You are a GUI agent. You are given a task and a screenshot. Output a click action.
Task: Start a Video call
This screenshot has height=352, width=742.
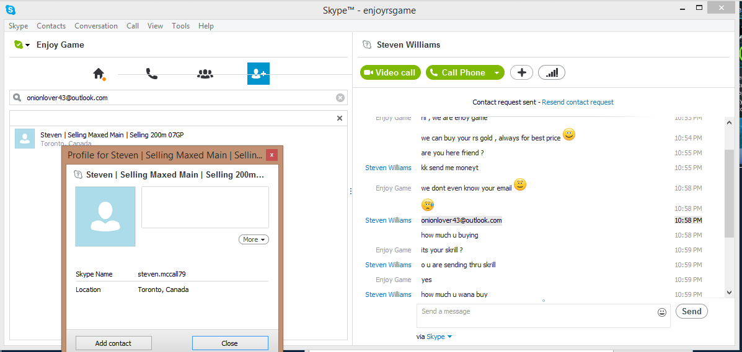[x=391, y=72]
